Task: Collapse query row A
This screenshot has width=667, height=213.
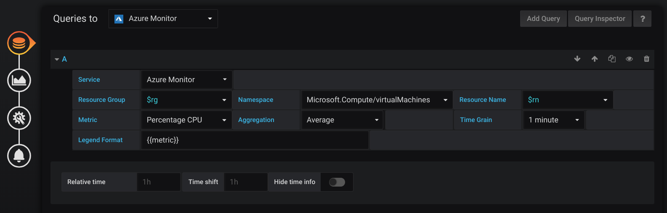Action: [57, 60]
